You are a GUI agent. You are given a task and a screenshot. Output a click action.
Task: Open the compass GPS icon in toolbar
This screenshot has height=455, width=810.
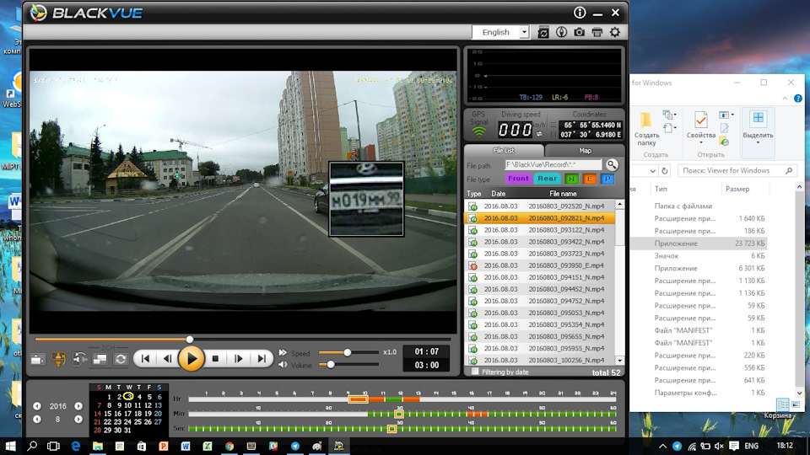561,32
